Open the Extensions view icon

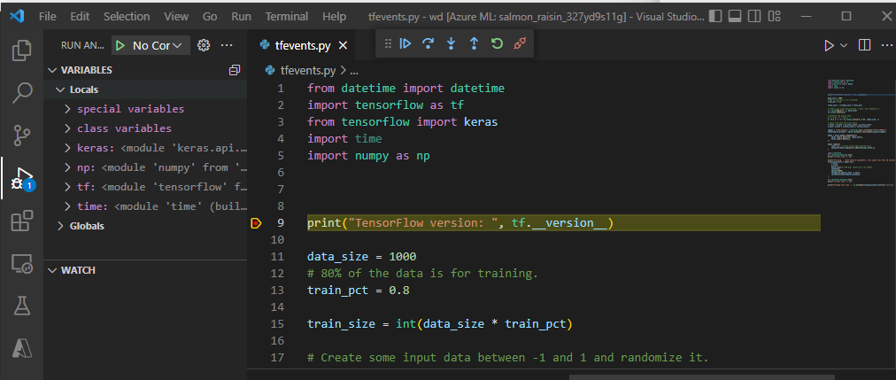[21, 221]
